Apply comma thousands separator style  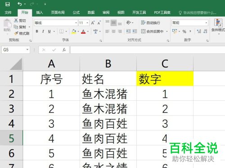190,31
